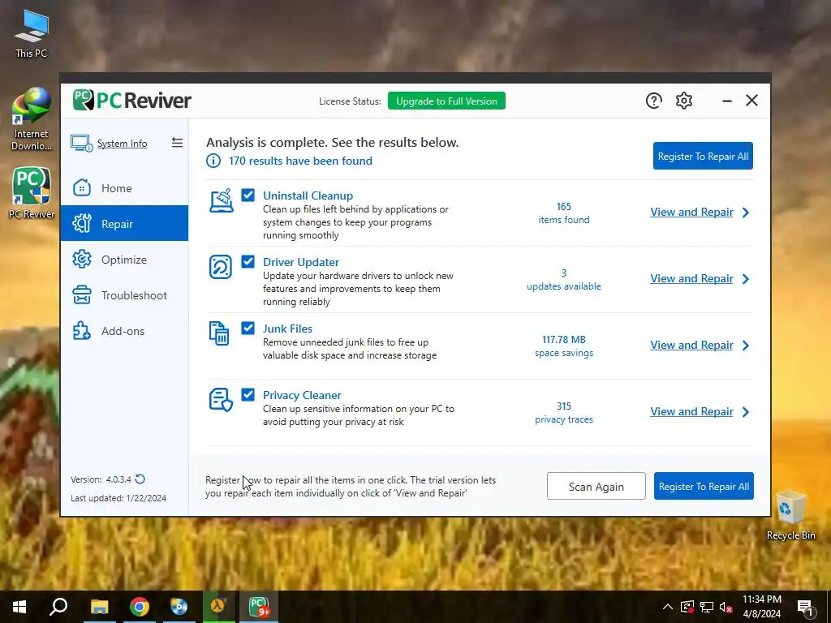The height and width of the screenshot is (623, 831).
Task: Show hidden system tray icons
Action: point(668,607)
